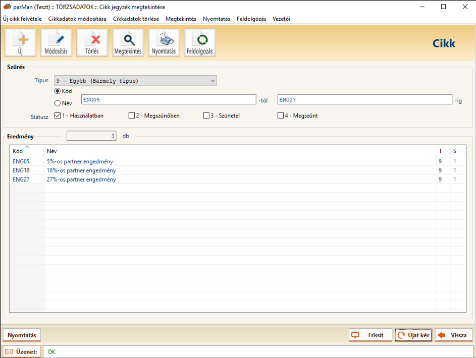Select the ENG18 code cell
This screenshot has height=358, width=476.
tap(21, 170)
